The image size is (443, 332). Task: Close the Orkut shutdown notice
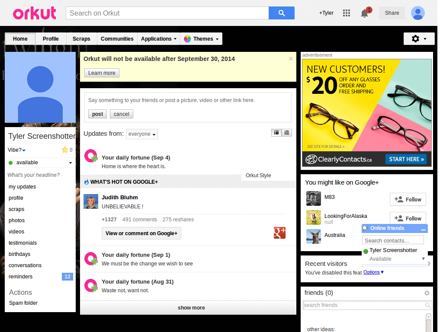tap(291, 59)
